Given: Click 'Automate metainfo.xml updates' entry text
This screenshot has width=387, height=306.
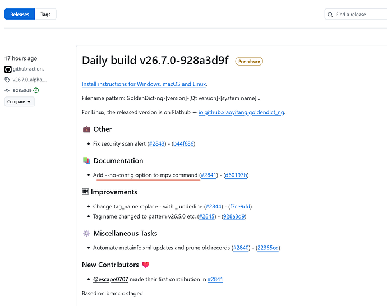Looking at the screenshot, I should [x=162, y=248].
